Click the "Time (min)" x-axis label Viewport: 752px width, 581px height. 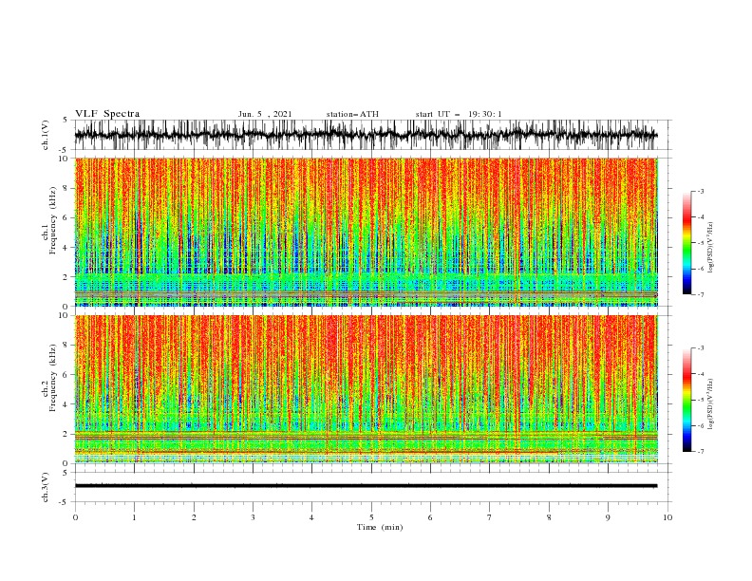380,527
